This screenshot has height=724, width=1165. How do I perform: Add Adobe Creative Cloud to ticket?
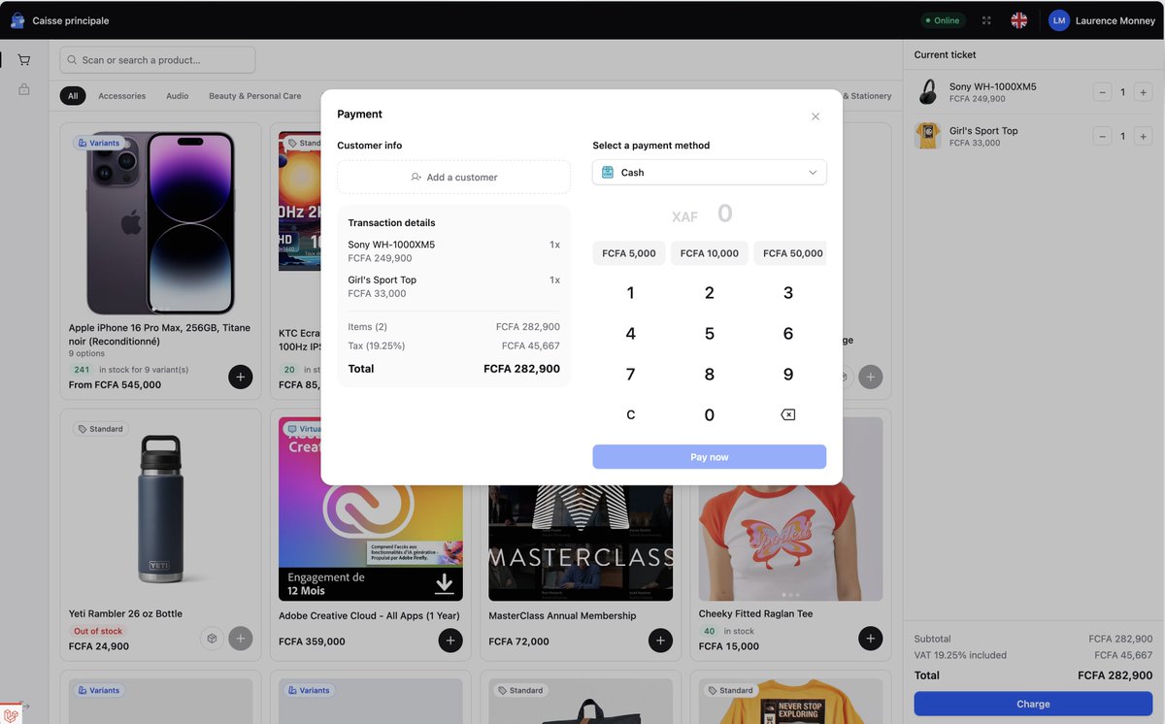(x=450, y=641)
